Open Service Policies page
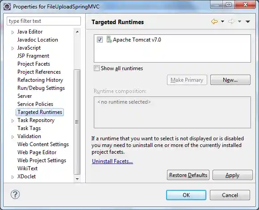The image size is (259, 210). pos(35,104)
